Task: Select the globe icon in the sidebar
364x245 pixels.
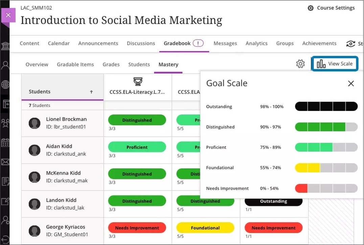Action: coord(5,85)
